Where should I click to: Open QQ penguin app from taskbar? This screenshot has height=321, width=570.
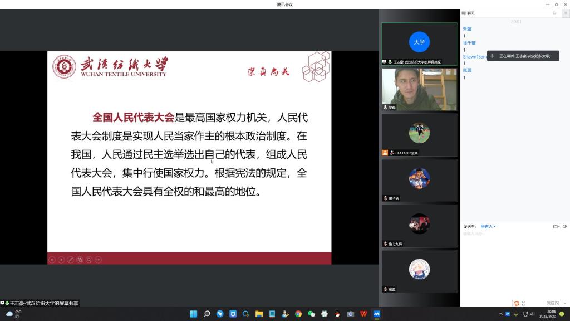337,314
